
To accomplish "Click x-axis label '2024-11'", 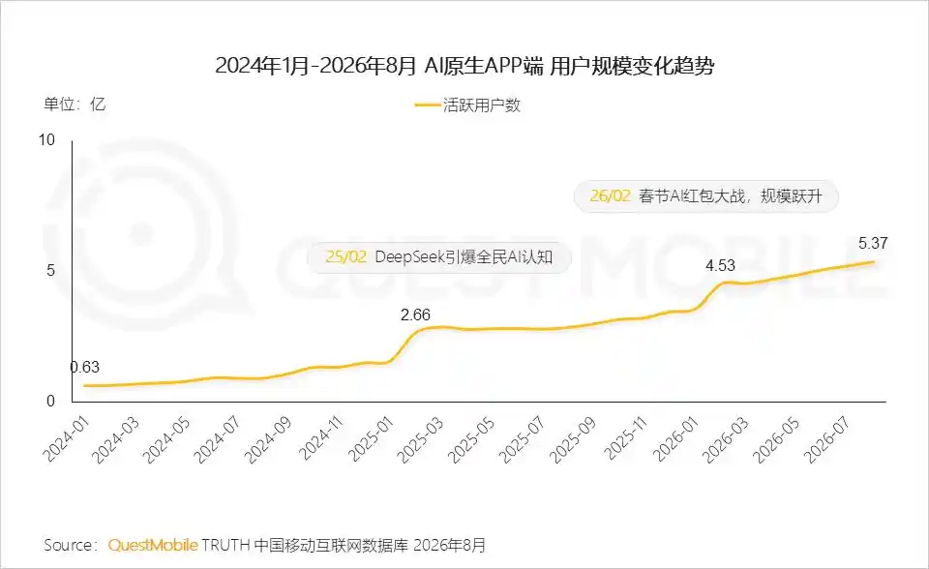I will (320, 438).
